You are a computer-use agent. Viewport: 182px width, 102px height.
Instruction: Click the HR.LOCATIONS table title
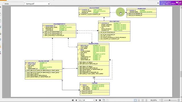tap(114, 22)
